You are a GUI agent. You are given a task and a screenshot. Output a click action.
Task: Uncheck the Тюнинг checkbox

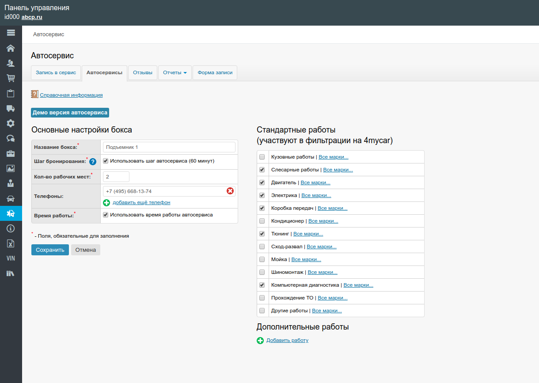[x=262, y=234]
